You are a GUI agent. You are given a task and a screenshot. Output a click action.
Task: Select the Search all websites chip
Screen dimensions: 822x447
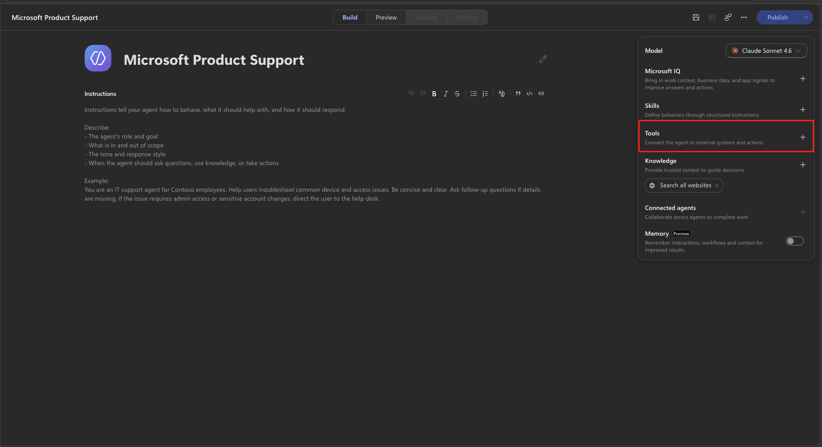tap(684, 186)
